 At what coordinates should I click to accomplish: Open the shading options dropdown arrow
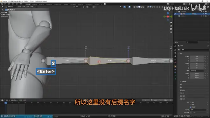click(145, 7)
